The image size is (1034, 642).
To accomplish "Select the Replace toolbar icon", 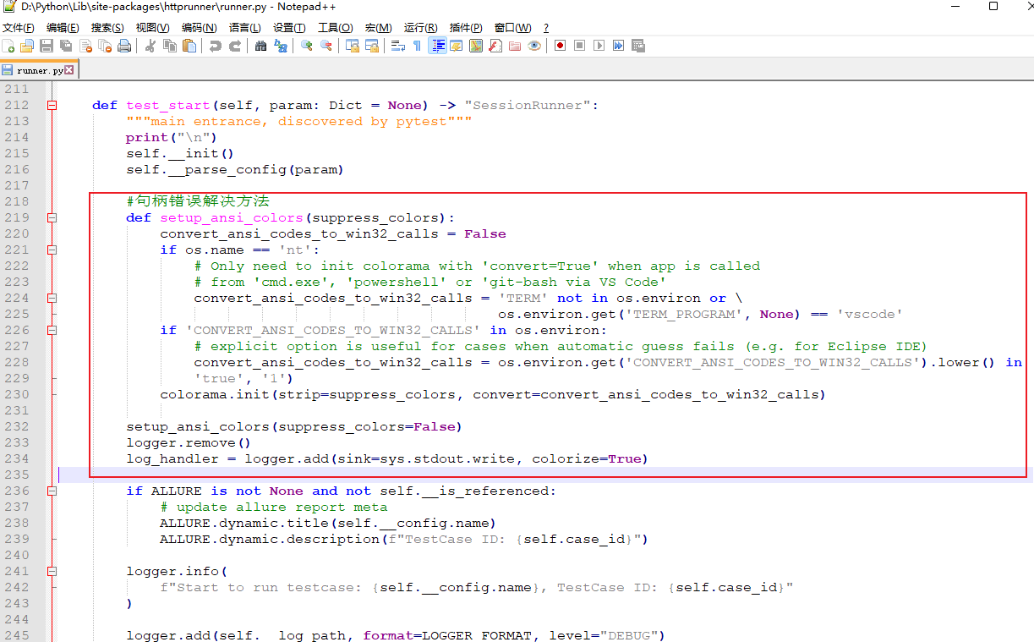I will (x=281, y=46).
